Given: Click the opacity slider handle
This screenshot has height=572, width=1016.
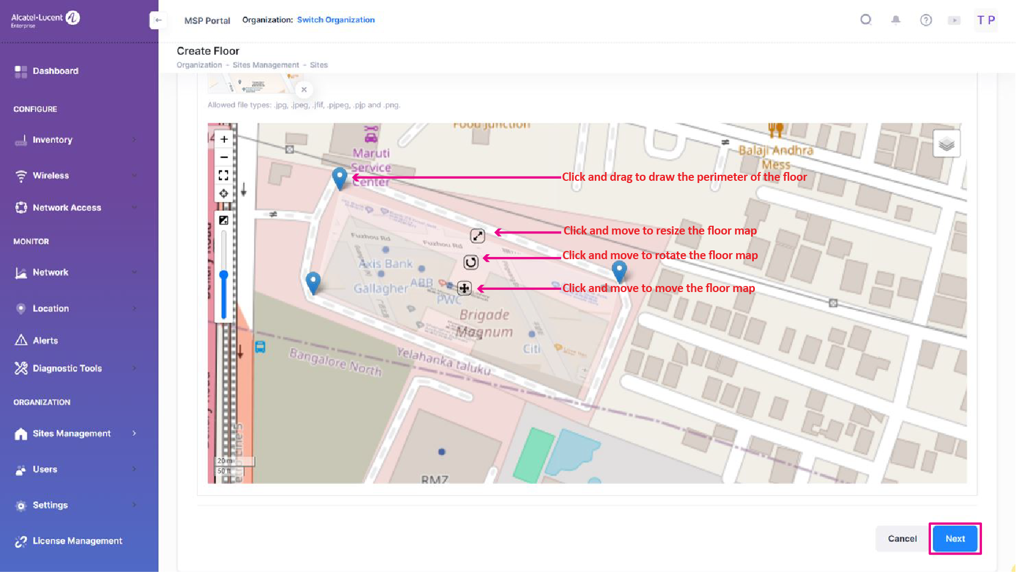Looking at the screenshot, I should [224, 274].
